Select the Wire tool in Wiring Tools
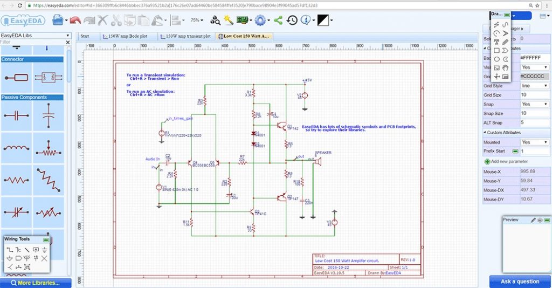Viewport: 552px width, 288px height. tap(10, 250)
